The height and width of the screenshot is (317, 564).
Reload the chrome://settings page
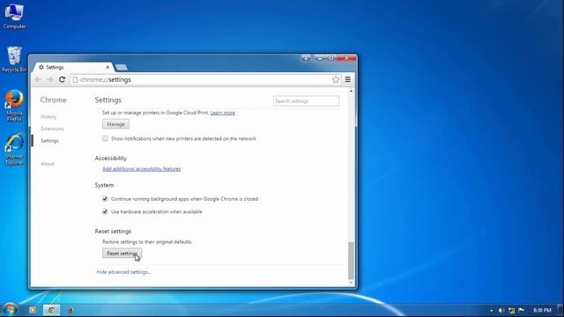click(x=62, y=79)
